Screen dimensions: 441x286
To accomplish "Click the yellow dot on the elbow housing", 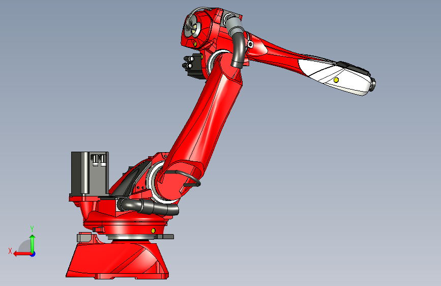I will [195, 43].
